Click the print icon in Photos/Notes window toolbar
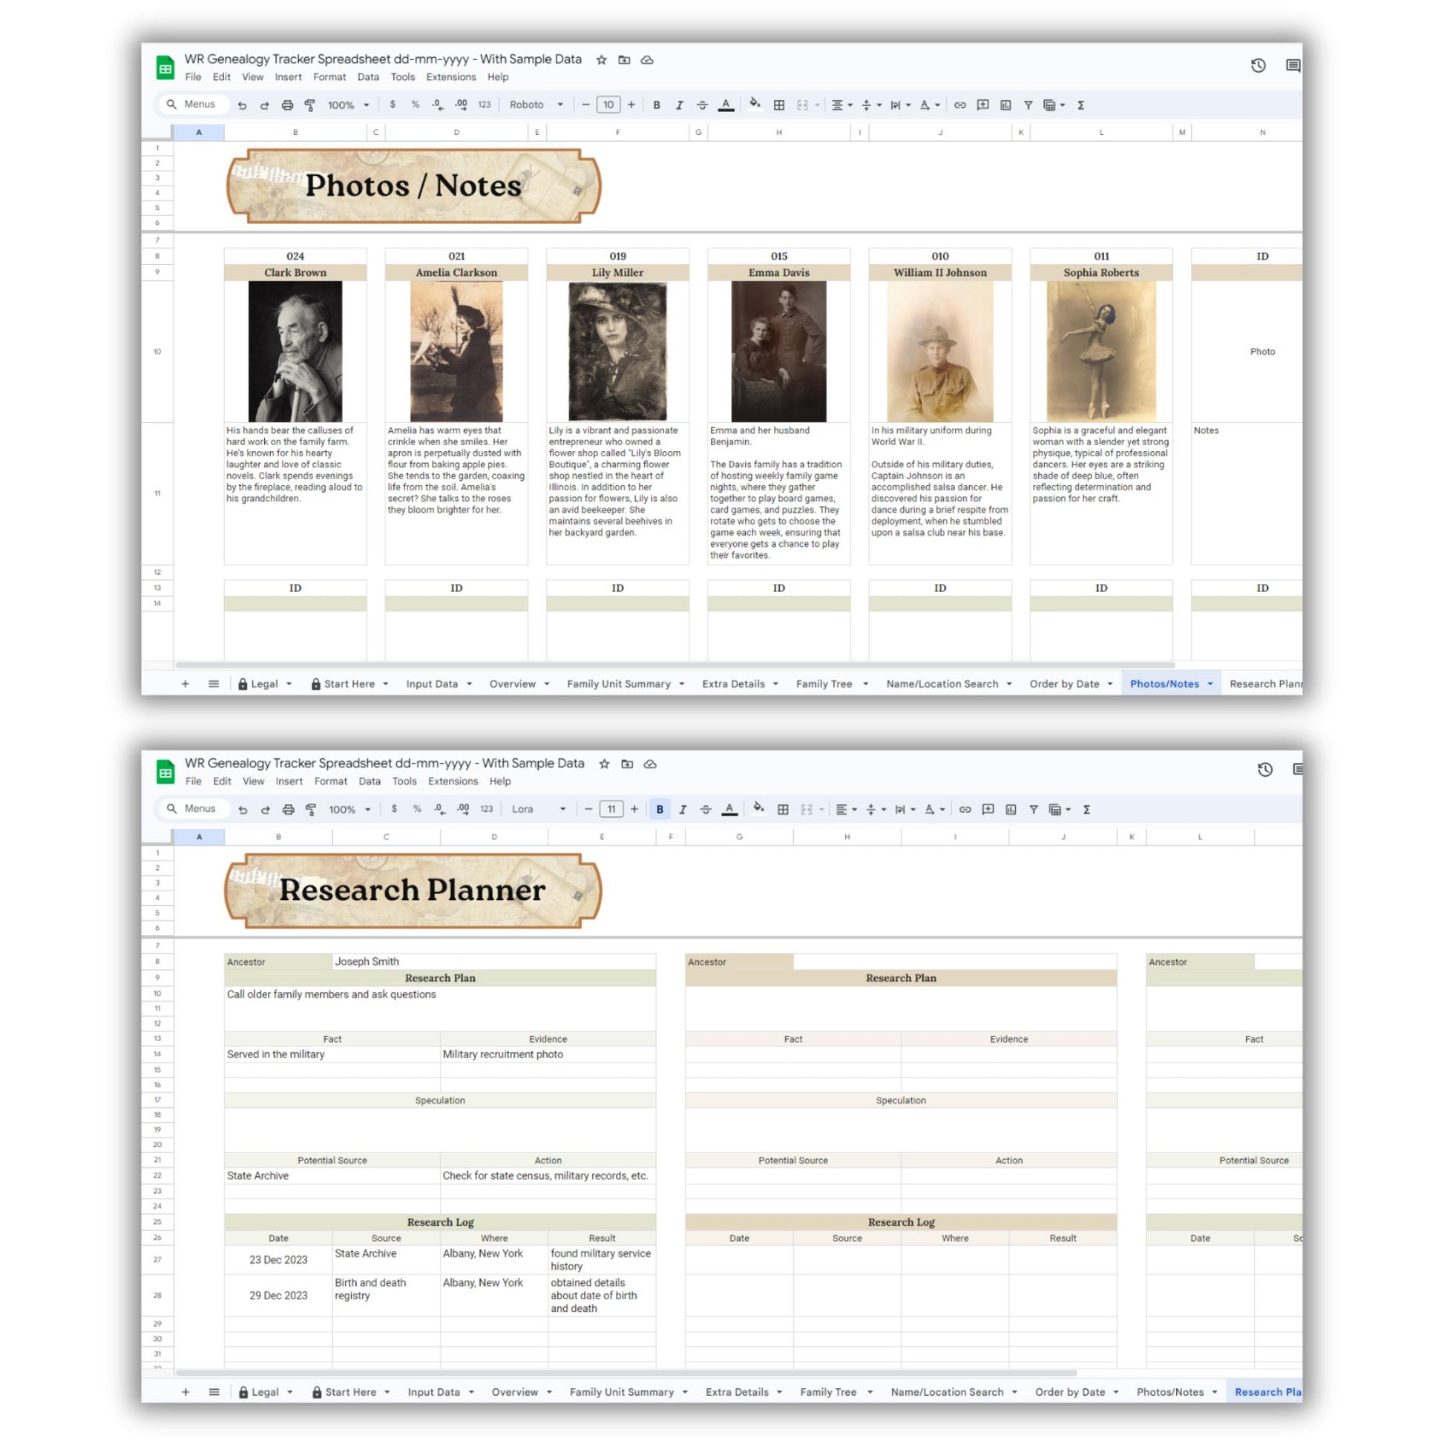The width and height of the screenshot is (1444, 1444). click(287, 105)
